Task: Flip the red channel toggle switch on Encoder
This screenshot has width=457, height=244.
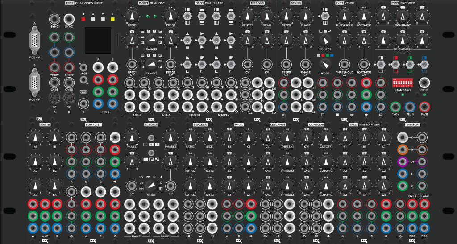Action: 395,65
